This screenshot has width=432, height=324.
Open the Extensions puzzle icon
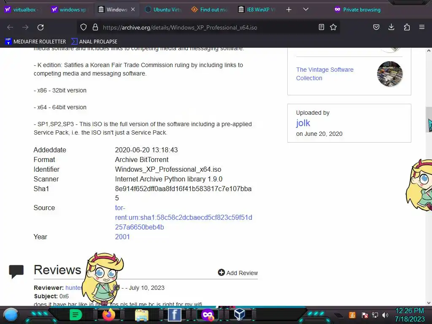(407, 27)
